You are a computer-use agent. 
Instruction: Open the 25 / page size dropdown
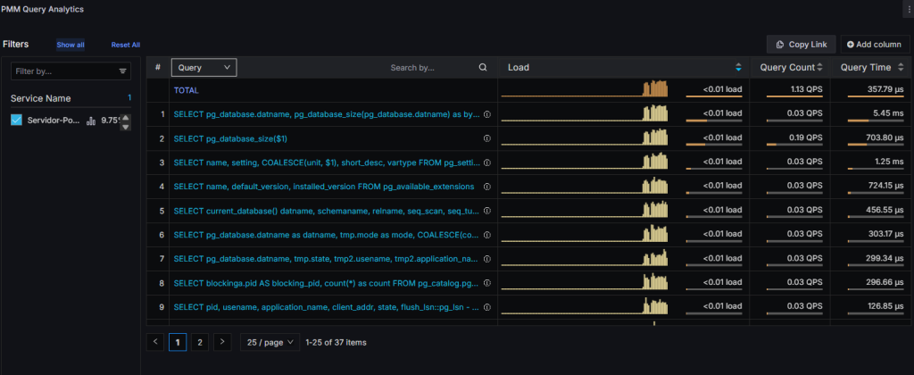click(x=268, y=342)
